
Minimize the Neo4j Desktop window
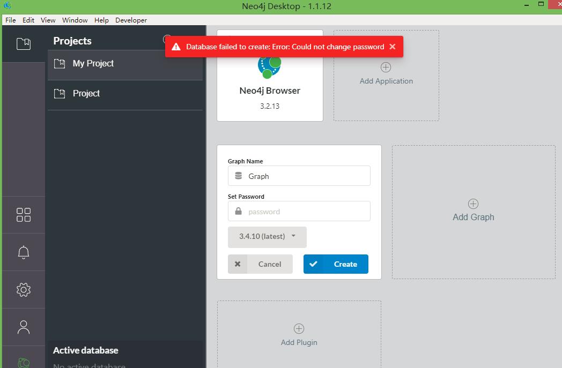pos(527,5)
